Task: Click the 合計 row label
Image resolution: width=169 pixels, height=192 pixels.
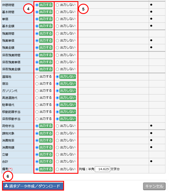Action: [x=5, y=161]
